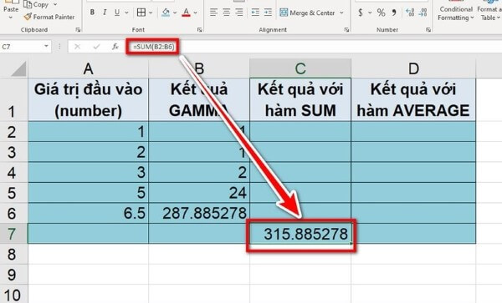Open the Paste options dropdown arrow
502x303 pixels.
click(11, 18)
